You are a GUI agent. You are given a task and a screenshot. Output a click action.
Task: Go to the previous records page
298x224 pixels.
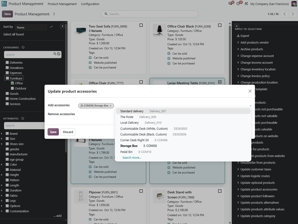click(x=284, y=14)
